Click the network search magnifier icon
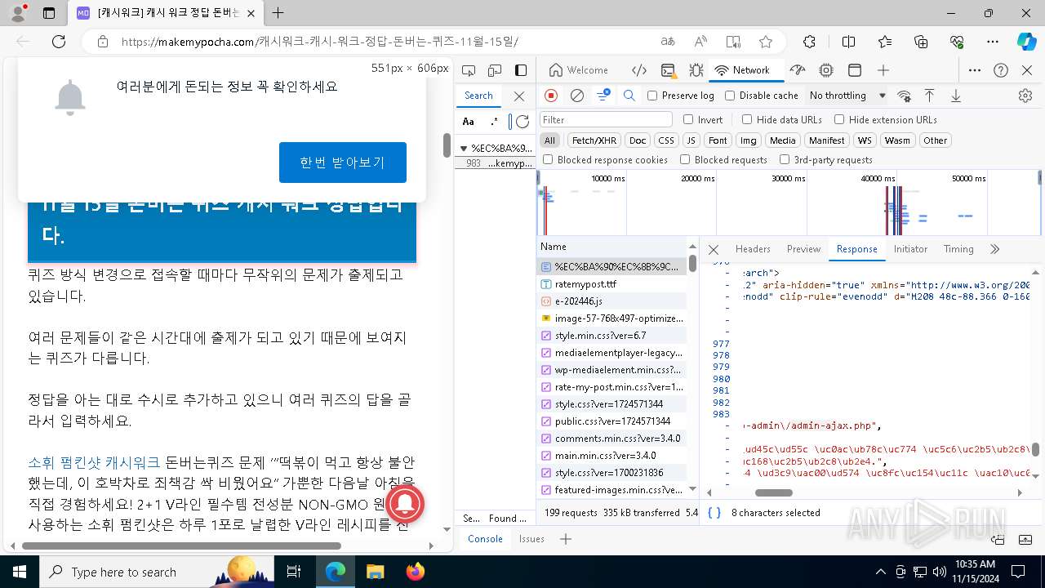The height and width of the screenshot is (588, 1045). pyautogui.click(x=629, y=96)
